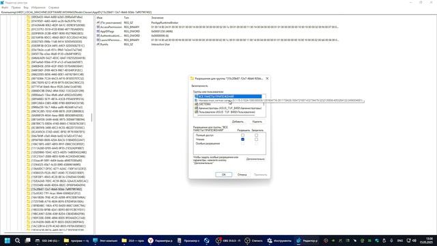Viewport: 437px width, 246px height.
Task: Click the ENG language indicator
Action: click(x=400, y=241)
